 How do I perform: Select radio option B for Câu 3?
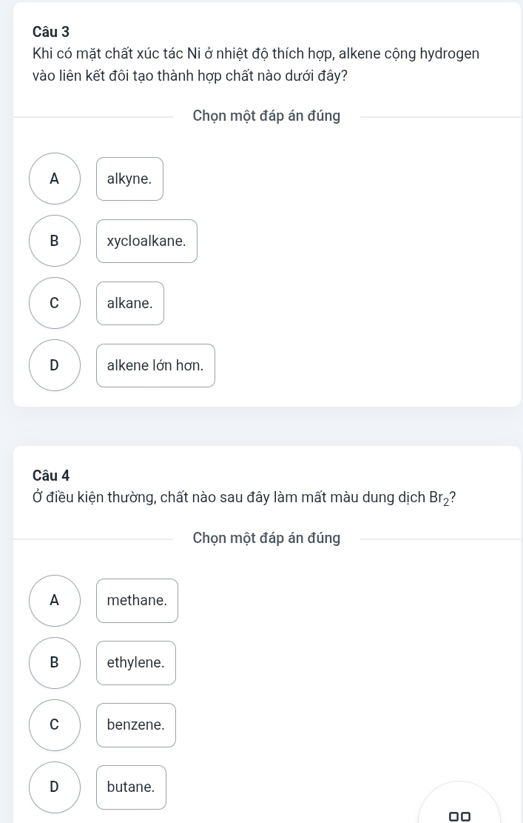55,241
